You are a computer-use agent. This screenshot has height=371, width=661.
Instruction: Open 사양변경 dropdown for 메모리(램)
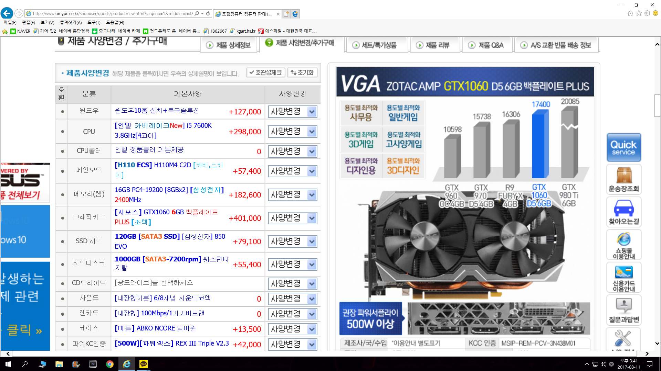tap(292, 195)
